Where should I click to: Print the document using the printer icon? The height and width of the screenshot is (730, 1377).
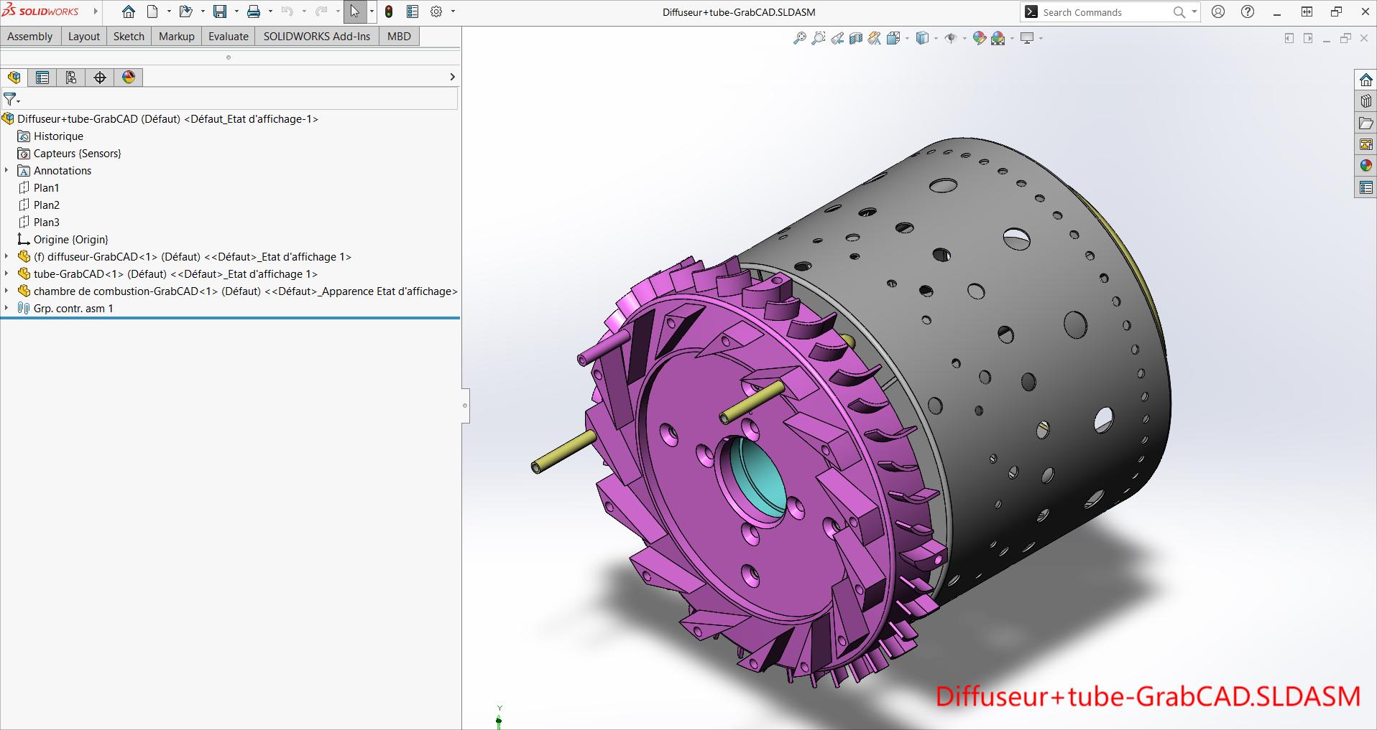pos(254,11)
